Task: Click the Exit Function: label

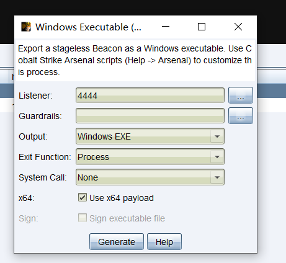Action: tap(45, 157)
